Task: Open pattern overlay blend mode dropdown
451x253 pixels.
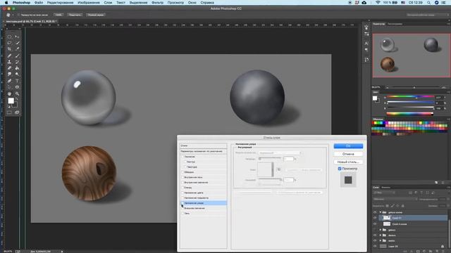Action: click(280, 153)
